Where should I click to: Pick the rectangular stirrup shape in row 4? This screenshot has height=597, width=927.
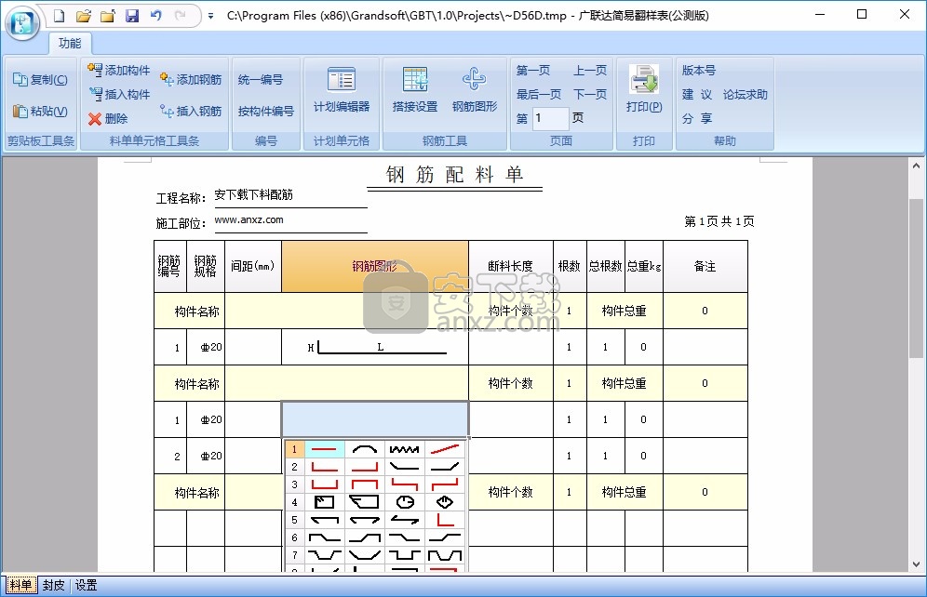point(324,502)
